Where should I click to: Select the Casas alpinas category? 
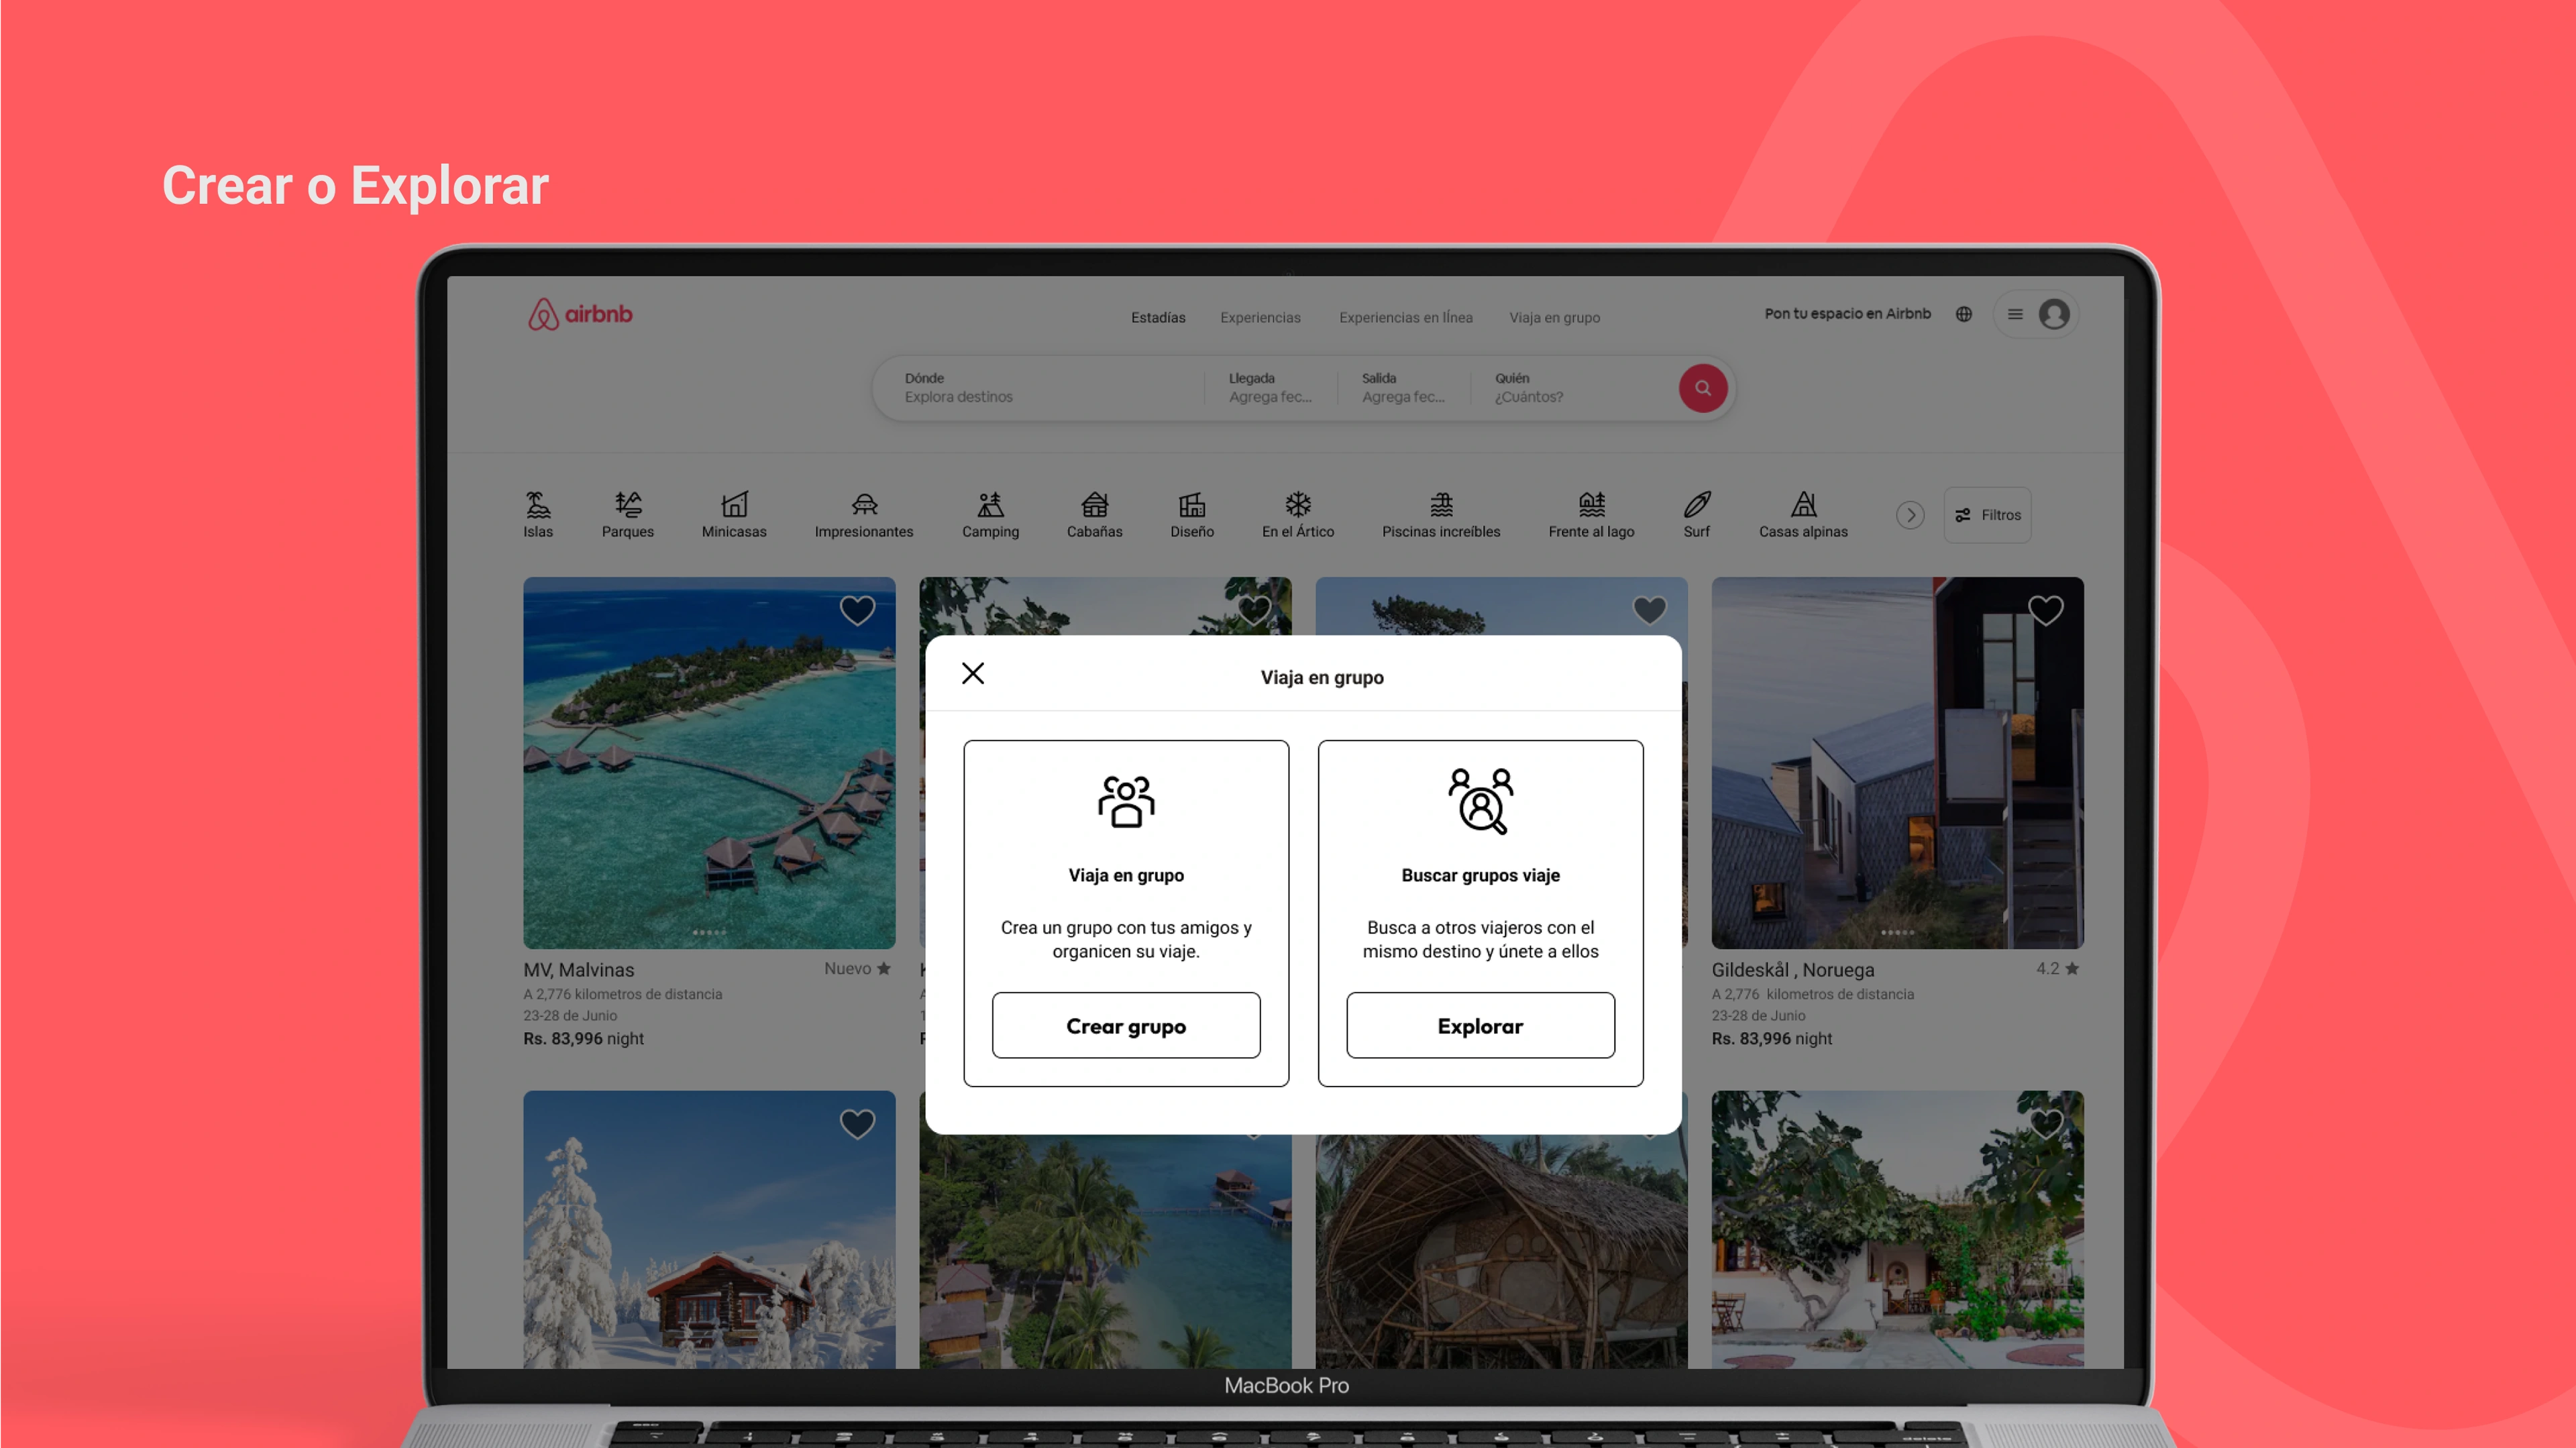pyautogui.click(x=1803, y=515)
